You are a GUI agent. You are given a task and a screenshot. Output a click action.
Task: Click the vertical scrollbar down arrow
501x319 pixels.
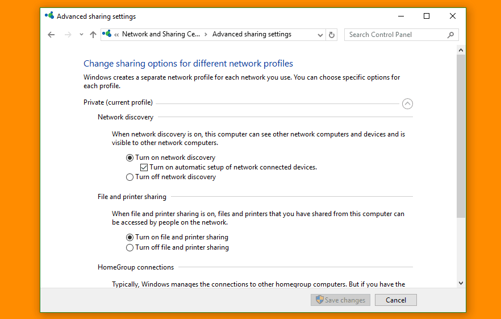coord(461,283)
